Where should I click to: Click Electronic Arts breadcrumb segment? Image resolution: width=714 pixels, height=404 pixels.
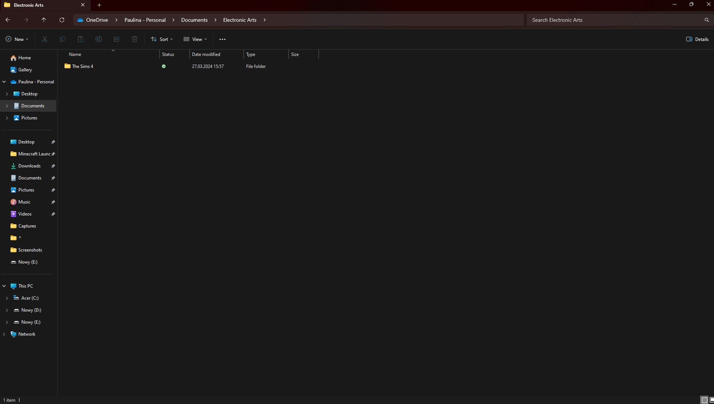[x=240, y=20]
